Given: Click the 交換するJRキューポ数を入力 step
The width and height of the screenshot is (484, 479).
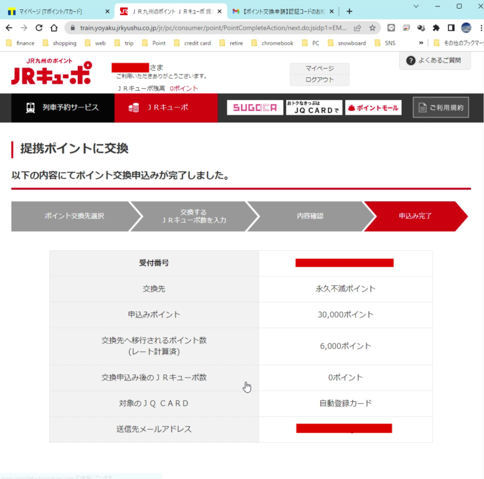Looking at the screenshot, I should tap(194, 216).
